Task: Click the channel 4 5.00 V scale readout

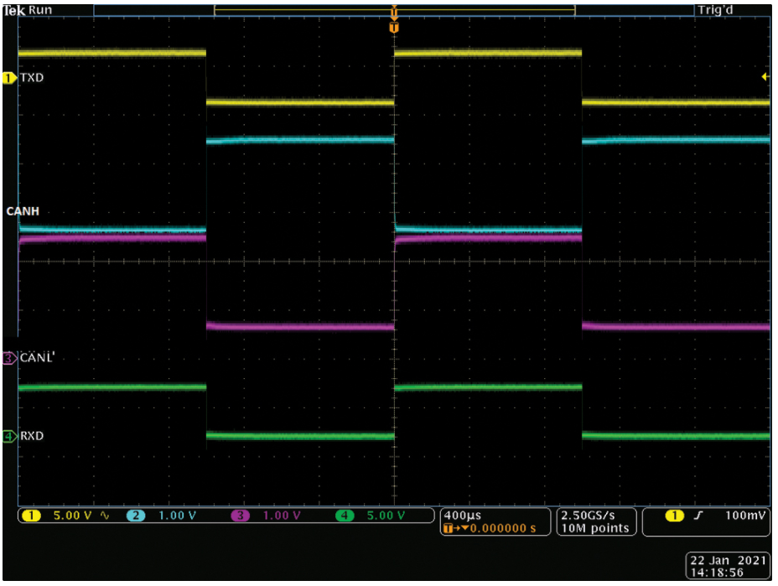Action: point(386,516)
